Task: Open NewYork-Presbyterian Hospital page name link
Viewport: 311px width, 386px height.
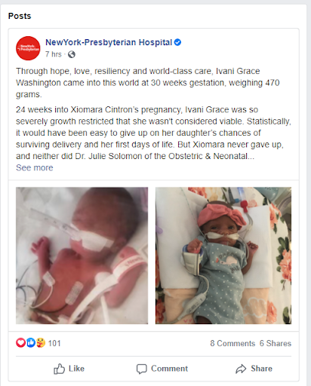Action: coord(109,42)
